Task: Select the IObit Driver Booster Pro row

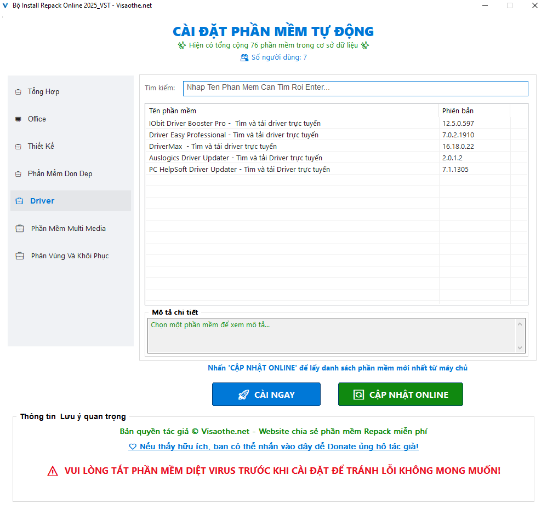Action: [x=337, y=123]
